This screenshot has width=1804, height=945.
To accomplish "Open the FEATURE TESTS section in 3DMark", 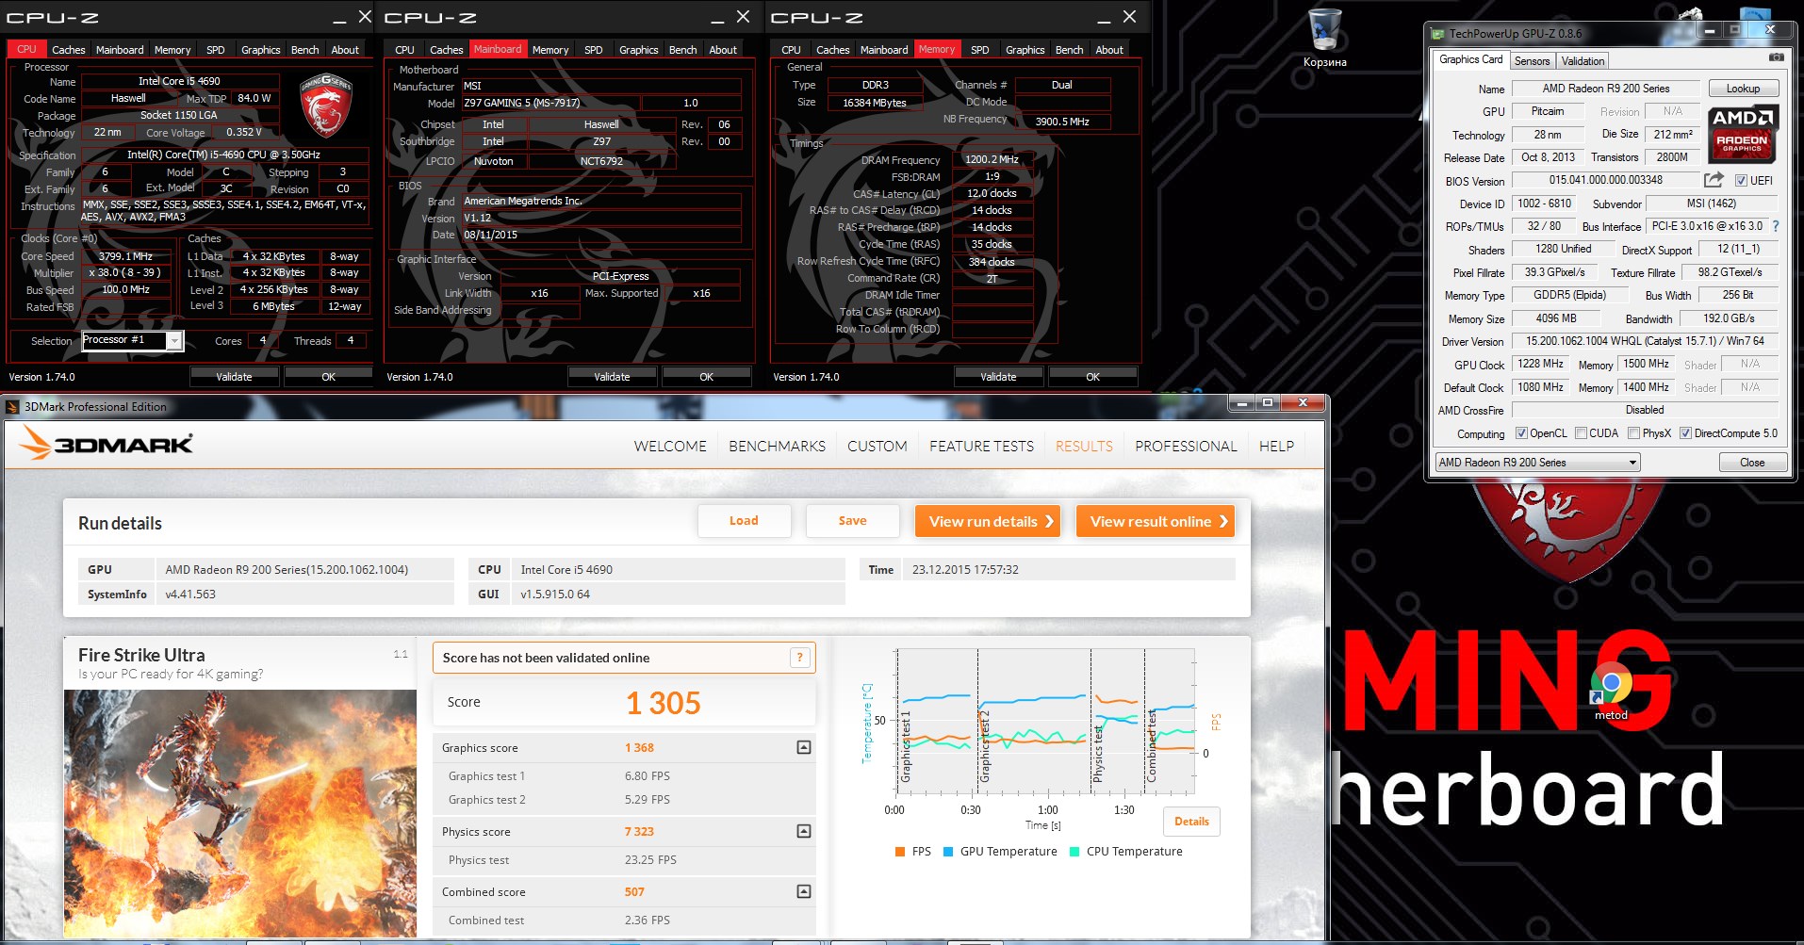I will 981,446.
